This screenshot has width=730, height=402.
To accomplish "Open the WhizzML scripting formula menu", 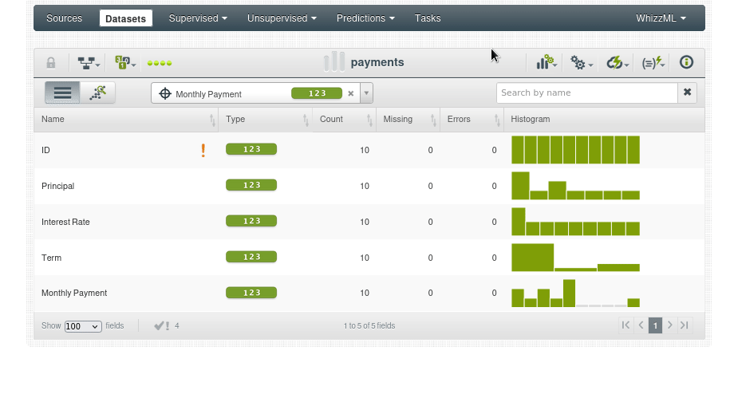I will point(653,63).
